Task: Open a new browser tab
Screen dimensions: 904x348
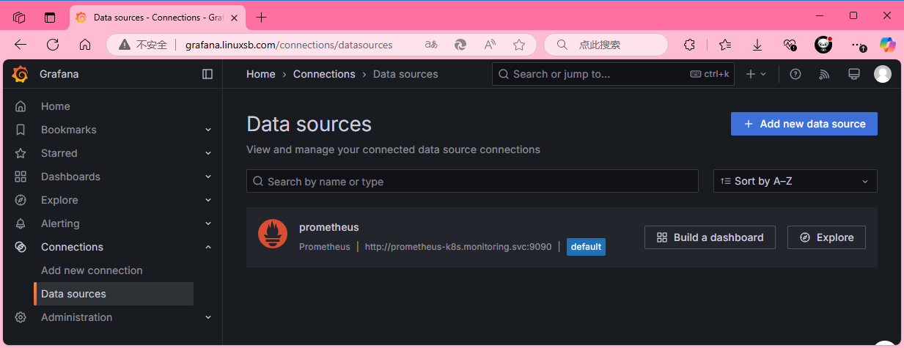Action: 262,17
